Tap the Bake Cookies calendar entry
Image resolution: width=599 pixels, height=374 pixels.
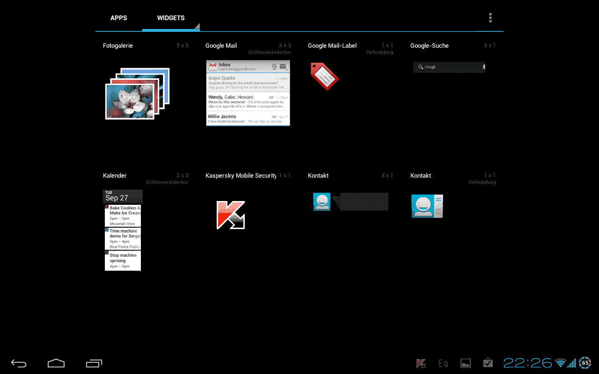coord(123,216)
